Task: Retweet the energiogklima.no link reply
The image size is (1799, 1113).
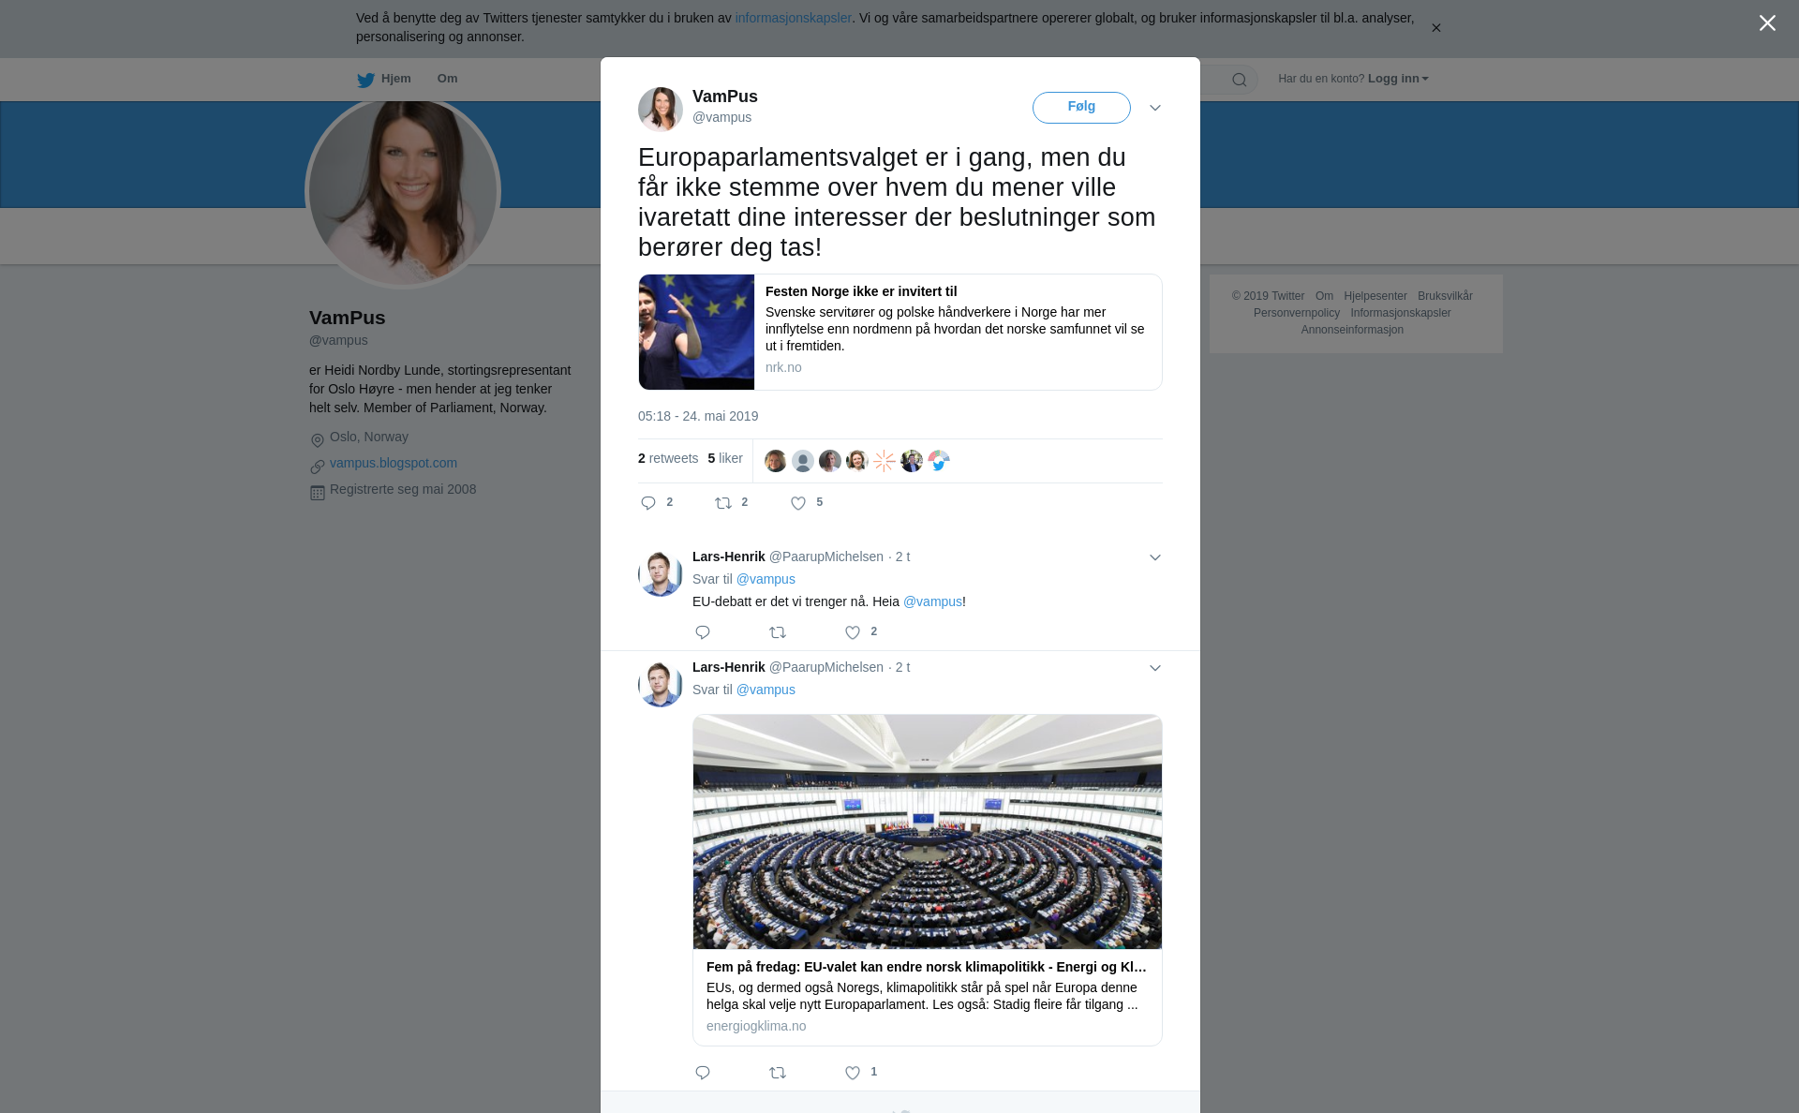Action: [778, 1073]
